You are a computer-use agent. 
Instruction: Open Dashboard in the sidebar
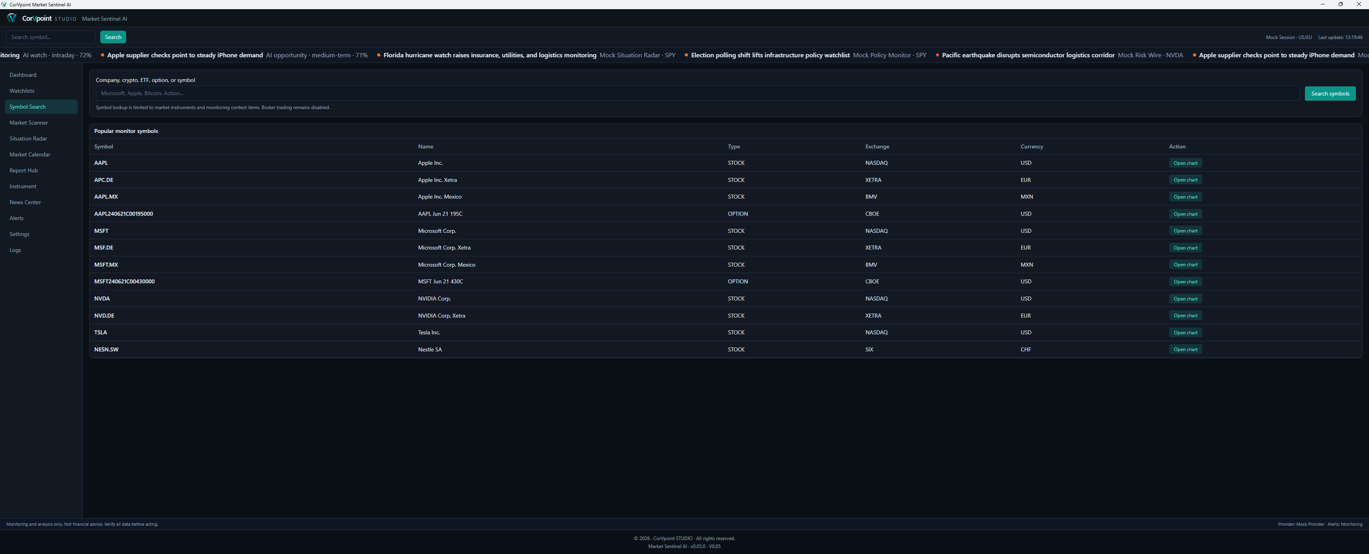[41, 75]
